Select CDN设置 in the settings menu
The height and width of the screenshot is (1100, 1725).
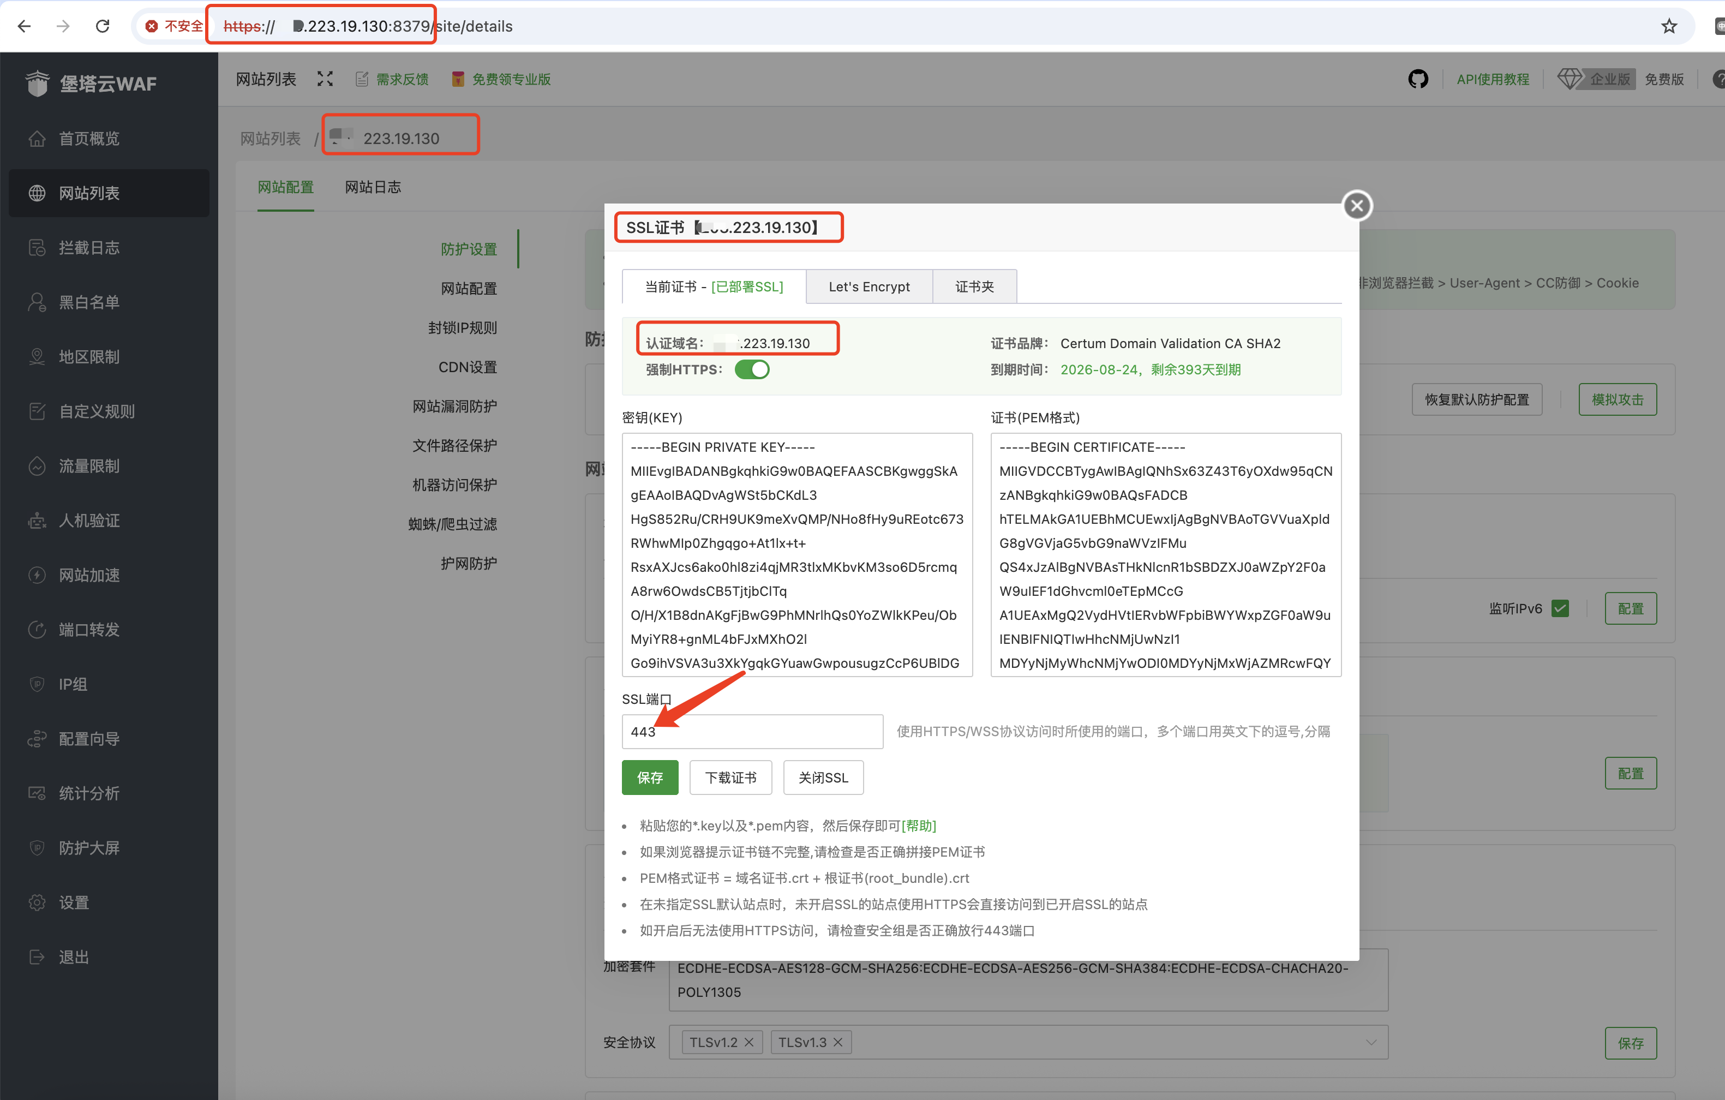[x=468, y=367]
